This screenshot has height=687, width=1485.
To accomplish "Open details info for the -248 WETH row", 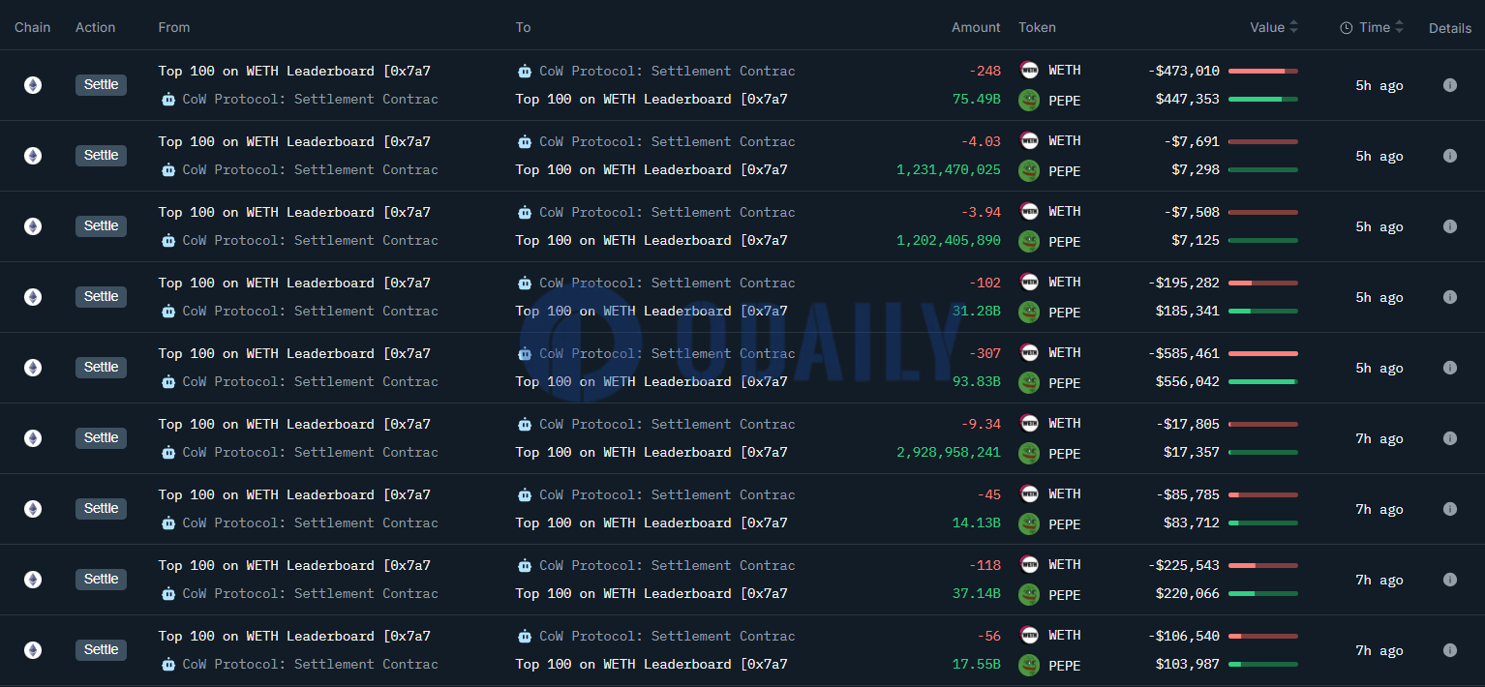I will click(x=1449, y=85).
